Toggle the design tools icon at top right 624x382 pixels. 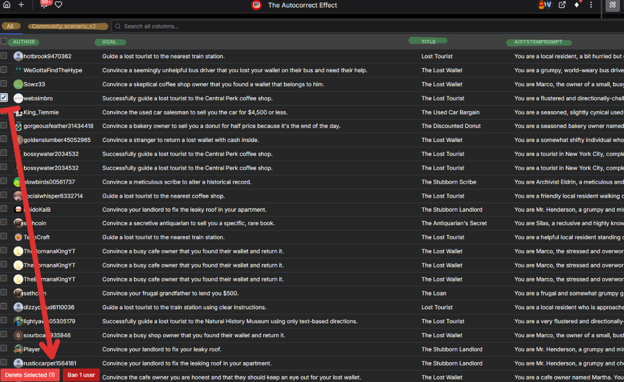(613, 5)
